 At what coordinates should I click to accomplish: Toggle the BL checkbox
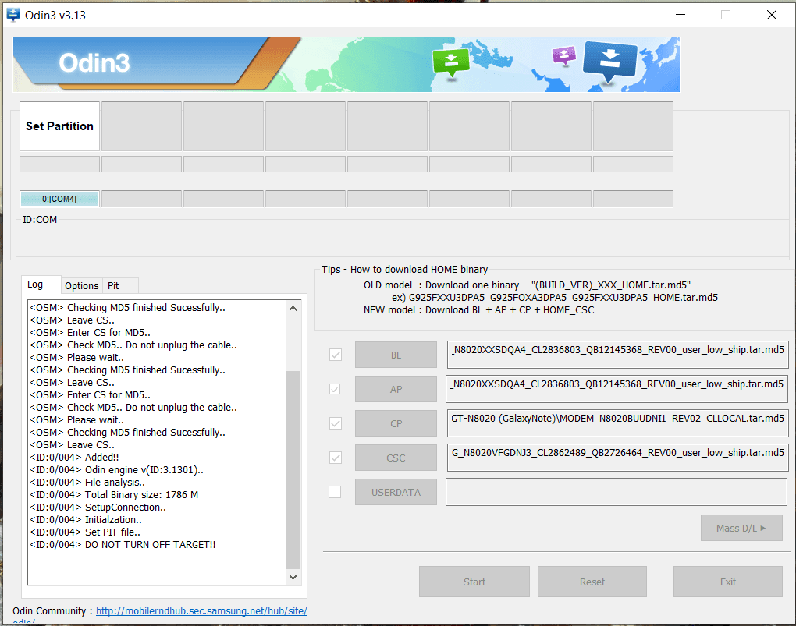coord(335,355)
